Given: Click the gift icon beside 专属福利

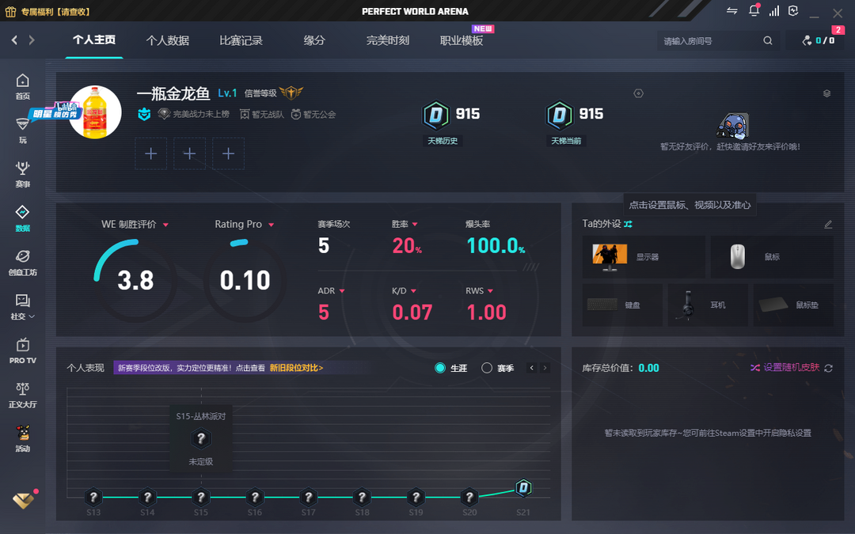Looking at the screenshot, I should [x=10, y=11].
